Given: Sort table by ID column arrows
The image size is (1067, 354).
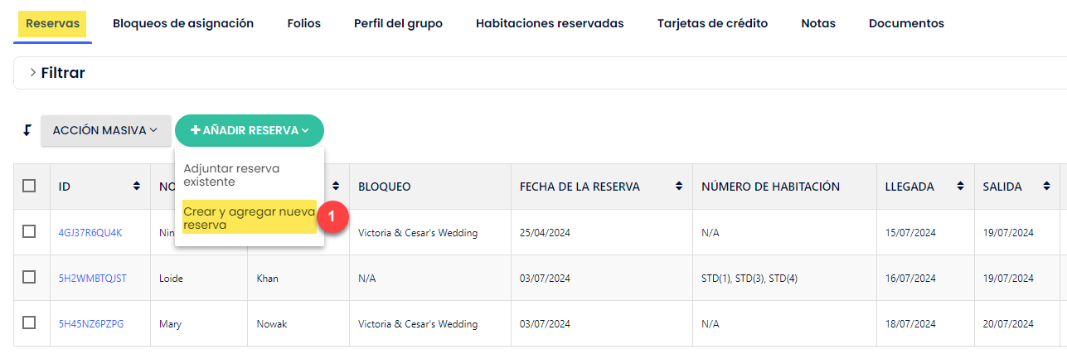Looking at the screenshot, I should point(137,187).
